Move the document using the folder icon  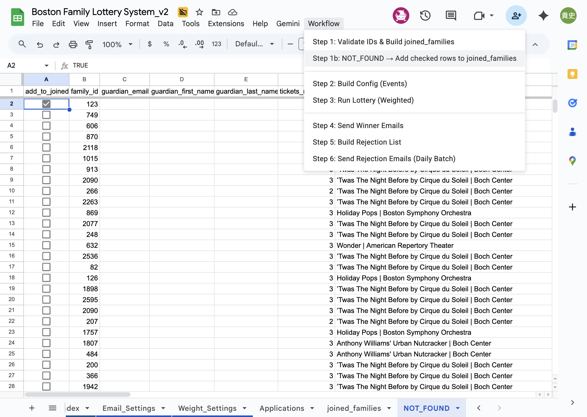click(x=216, y=12)
